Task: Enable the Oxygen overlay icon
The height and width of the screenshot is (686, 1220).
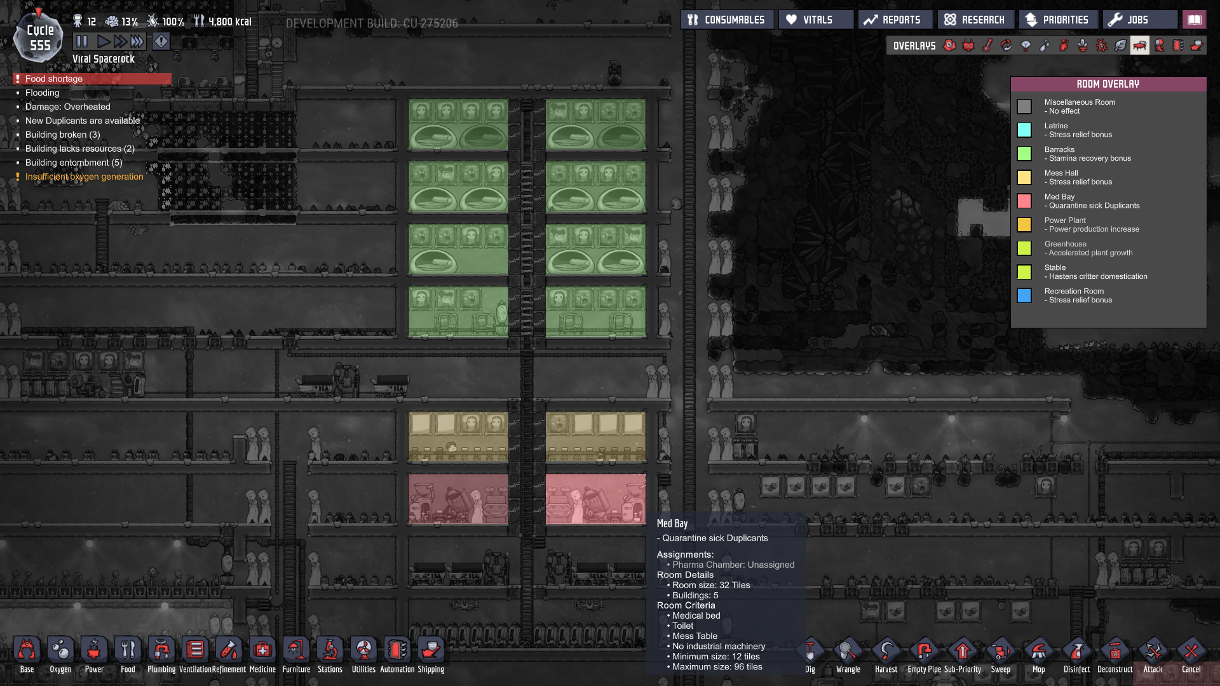Action: (x=949, y=46)
